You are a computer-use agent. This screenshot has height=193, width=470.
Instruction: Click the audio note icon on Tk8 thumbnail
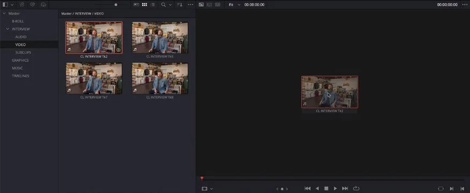[x=135, y=90]
